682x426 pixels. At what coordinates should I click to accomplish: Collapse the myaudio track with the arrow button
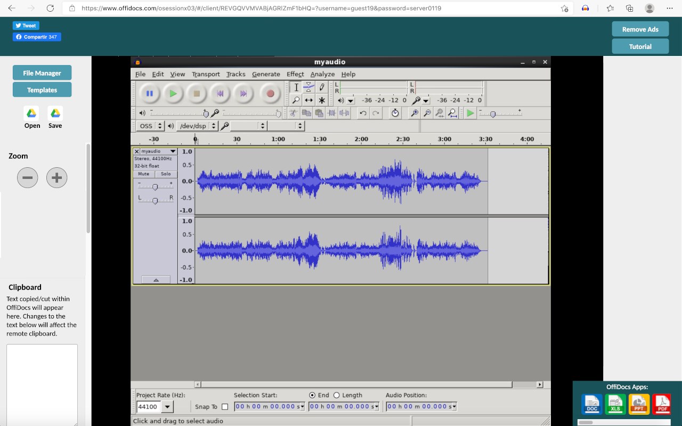(x=156, y=280)
